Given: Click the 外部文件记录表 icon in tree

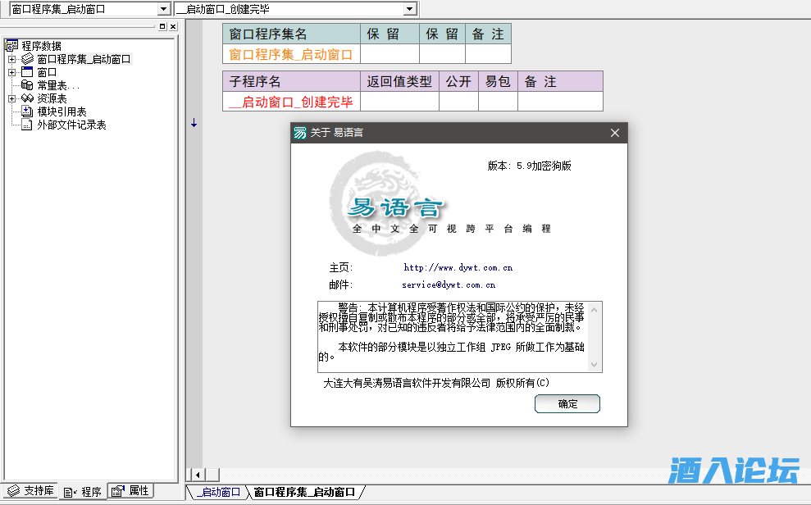Looking at the screenshot, I should [x=27, y=125].
